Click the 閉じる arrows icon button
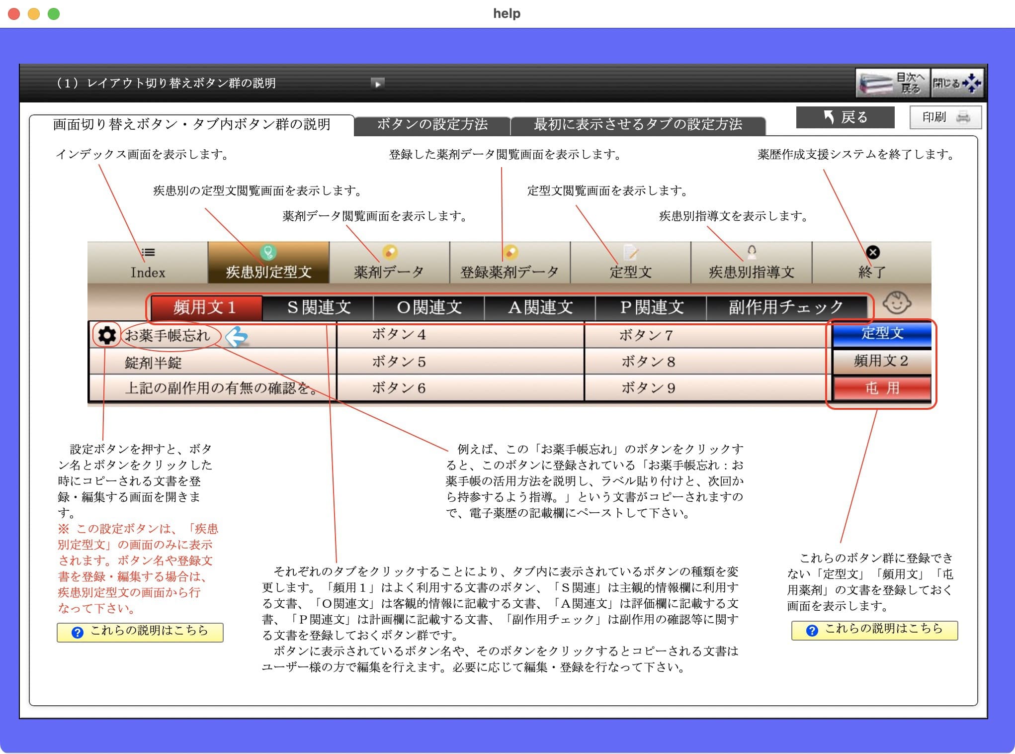This screenshot has height=754, width=1015. point(957,83)
